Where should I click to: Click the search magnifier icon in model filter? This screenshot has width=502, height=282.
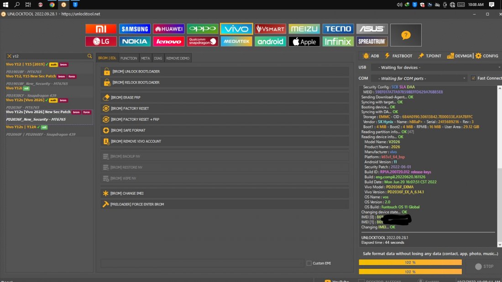[x=89, y=56]
